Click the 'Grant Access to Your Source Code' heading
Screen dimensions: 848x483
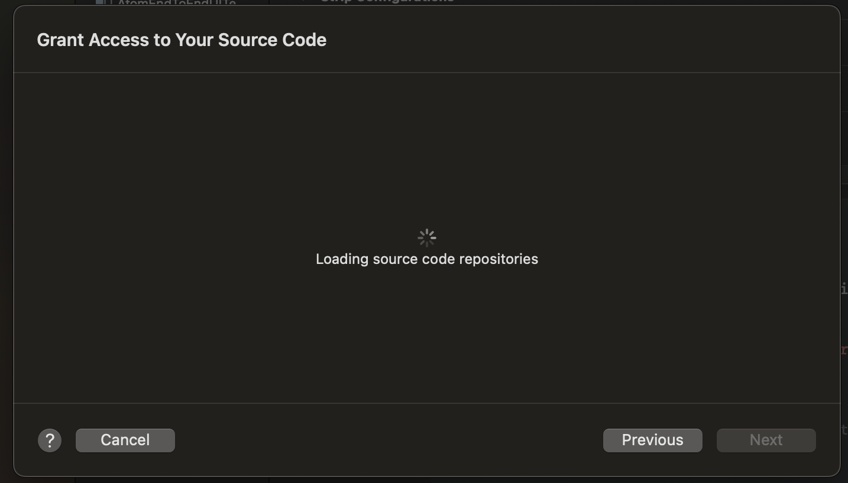point(182,40)
